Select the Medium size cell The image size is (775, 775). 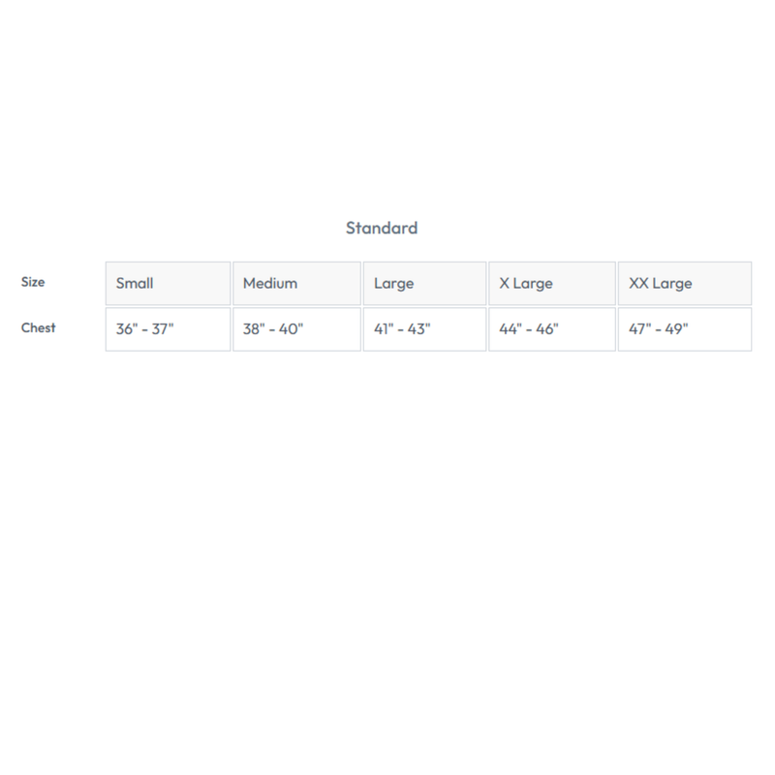pos(296,284)
